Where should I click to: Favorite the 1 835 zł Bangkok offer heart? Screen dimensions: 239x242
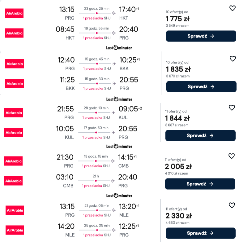pos(233,59)
